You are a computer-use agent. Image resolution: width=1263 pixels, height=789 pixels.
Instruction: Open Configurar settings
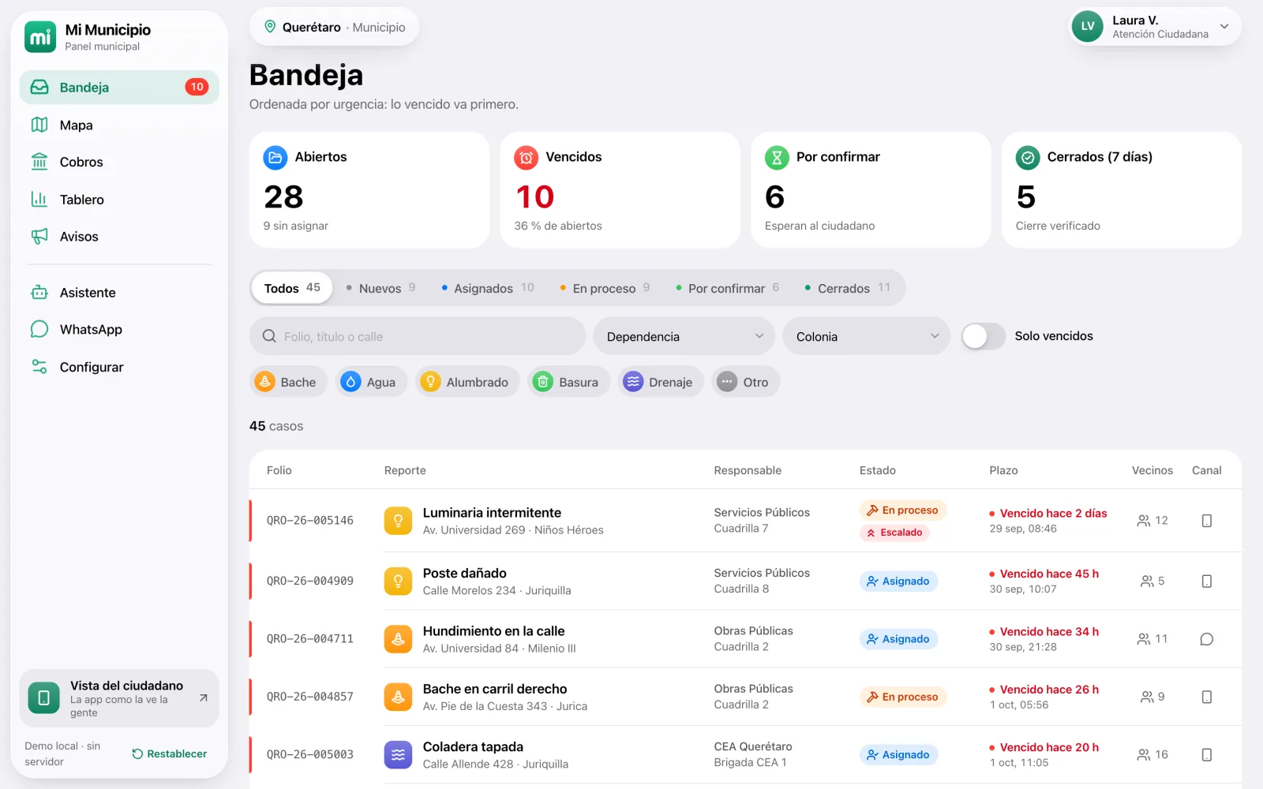[119, 367]
